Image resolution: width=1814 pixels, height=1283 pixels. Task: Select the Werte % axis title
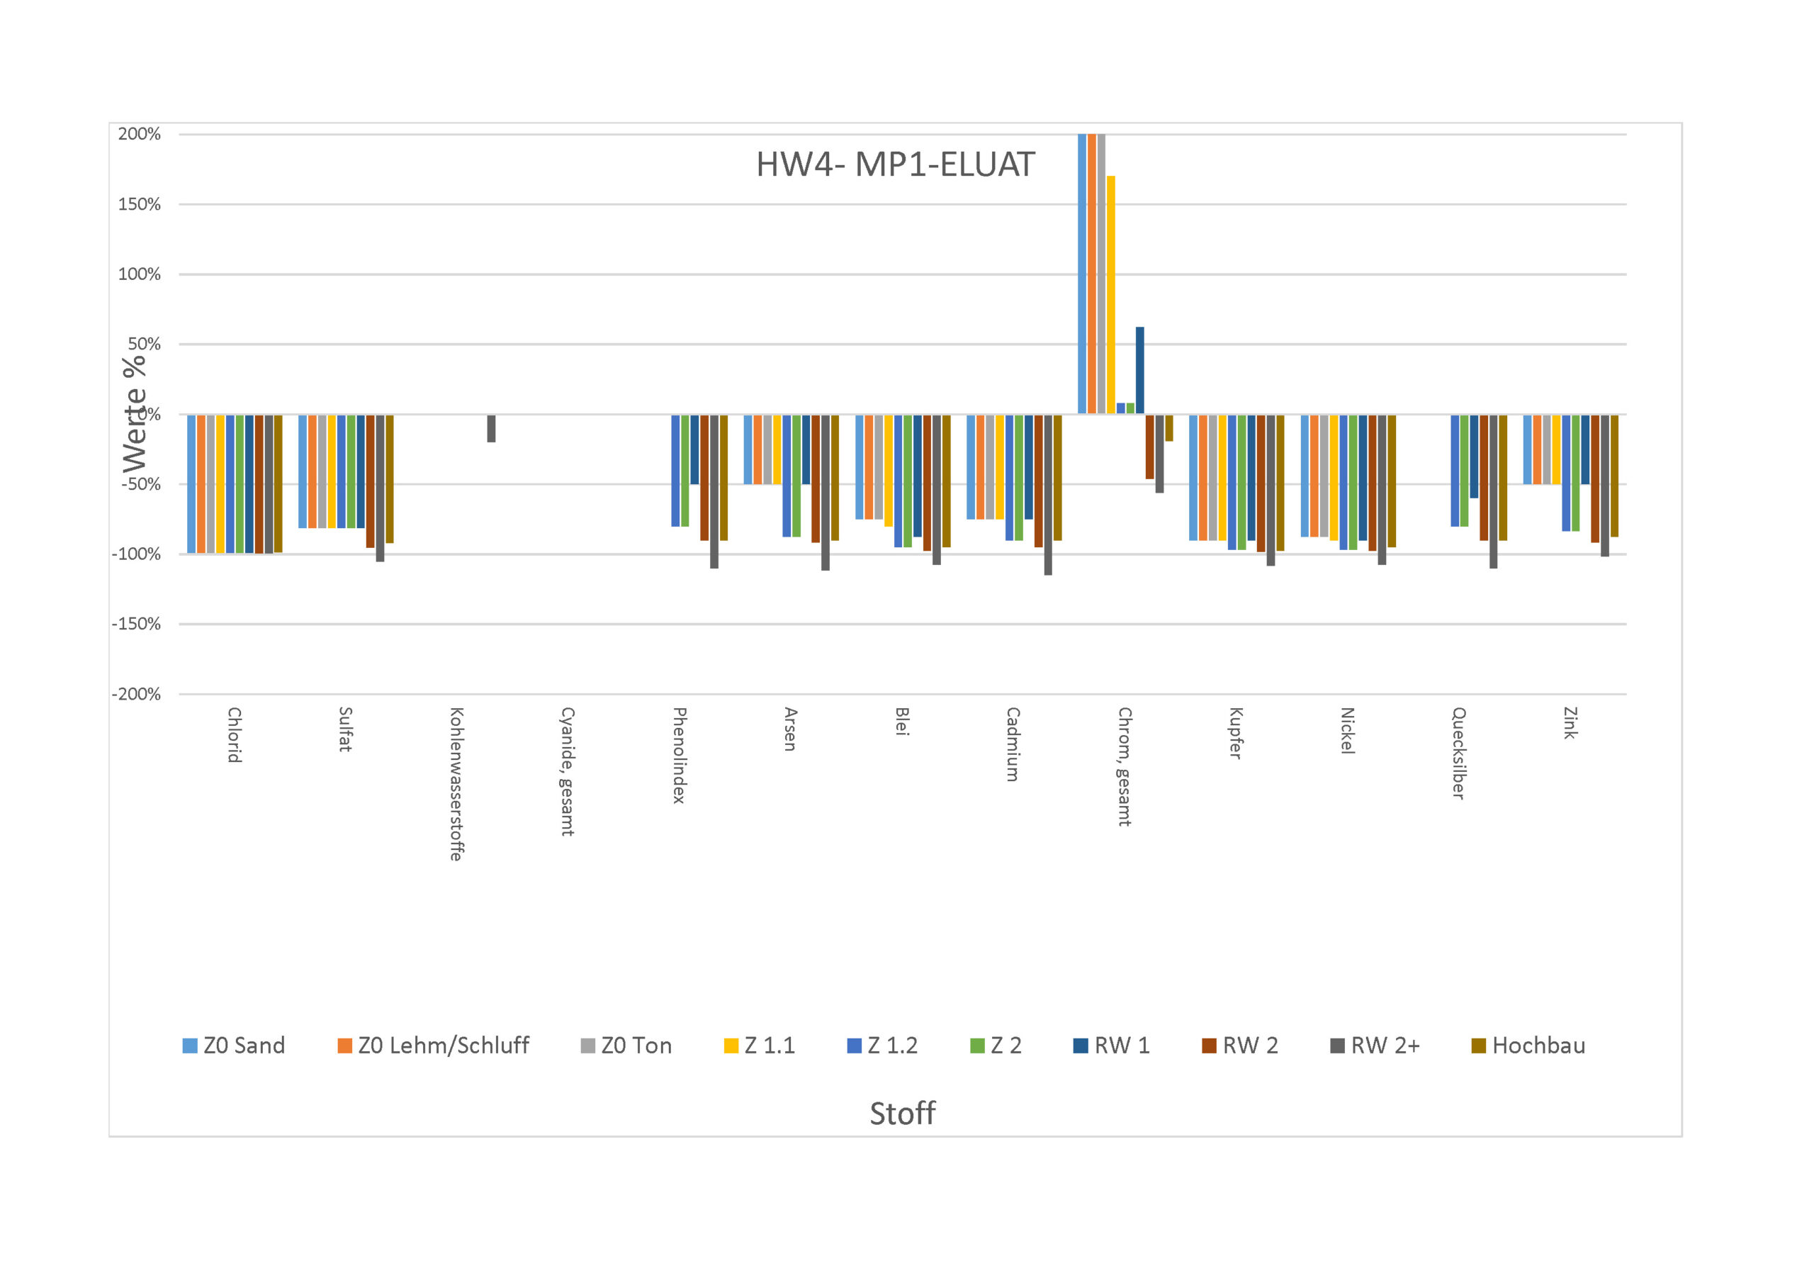pos(135,414)
